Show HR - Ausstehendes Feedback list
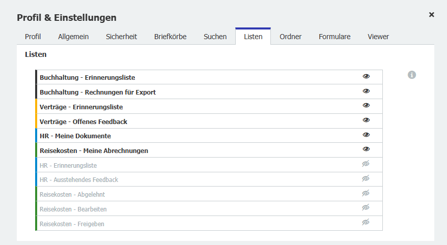This screenshot has height=245, width=447. [366, 178]
